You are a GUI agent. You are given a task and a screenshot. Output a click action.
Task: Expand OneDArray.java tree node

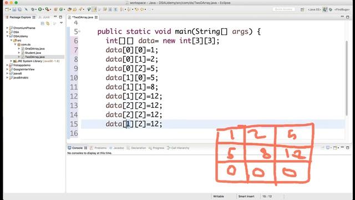19,48
